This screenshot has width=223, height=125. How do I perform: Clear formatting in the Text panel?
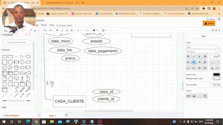coord(212,68)
